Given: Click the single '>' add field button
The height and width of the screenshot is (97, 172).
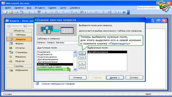Looking at the screenshot, I should point(82,53).
